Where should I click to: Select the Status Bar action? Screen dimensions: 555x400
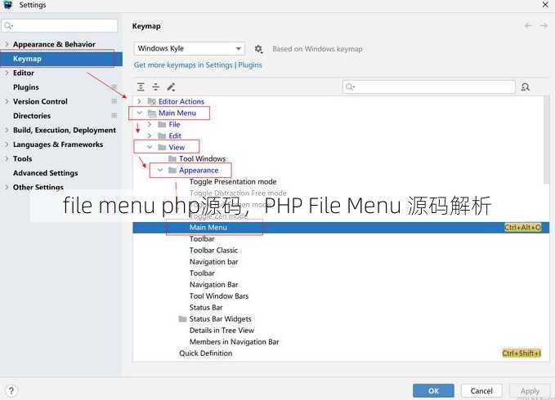[x=206, y=308]
